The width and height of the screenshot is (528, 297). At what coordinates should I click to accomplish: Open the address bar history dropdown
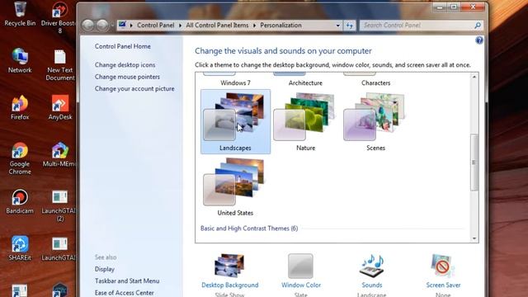337,26
